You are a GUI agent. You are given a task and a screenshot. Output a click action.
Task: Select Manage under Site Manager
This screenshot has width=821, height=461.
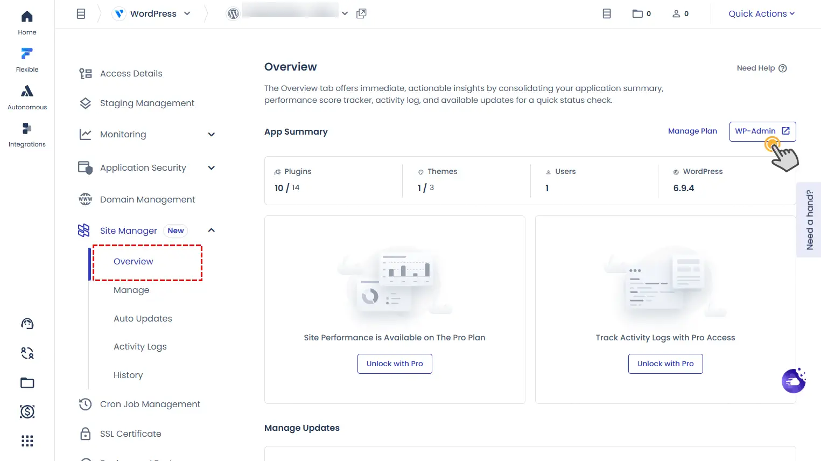coord(131,290)
